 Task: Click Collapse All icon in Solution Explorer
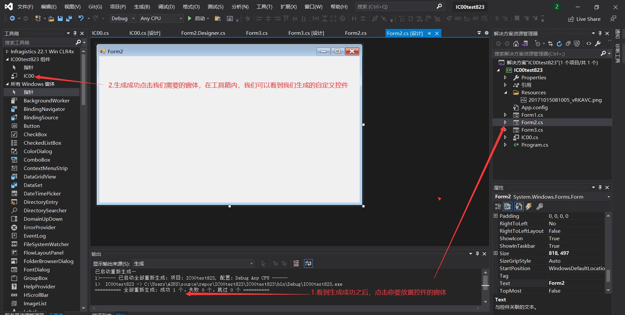coord(568,44)
